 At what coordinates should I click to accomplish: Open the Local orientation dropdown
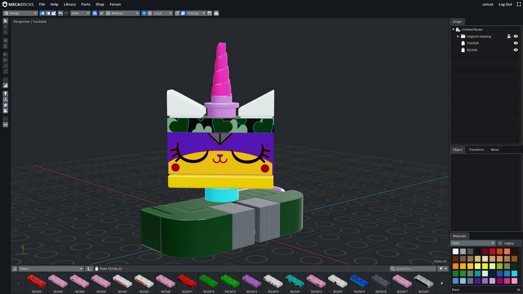[162, 13]
